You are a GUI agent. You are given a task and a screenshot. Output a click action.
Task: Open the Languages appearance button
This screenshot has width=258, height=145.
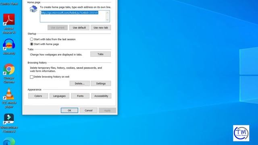(59, 96)
